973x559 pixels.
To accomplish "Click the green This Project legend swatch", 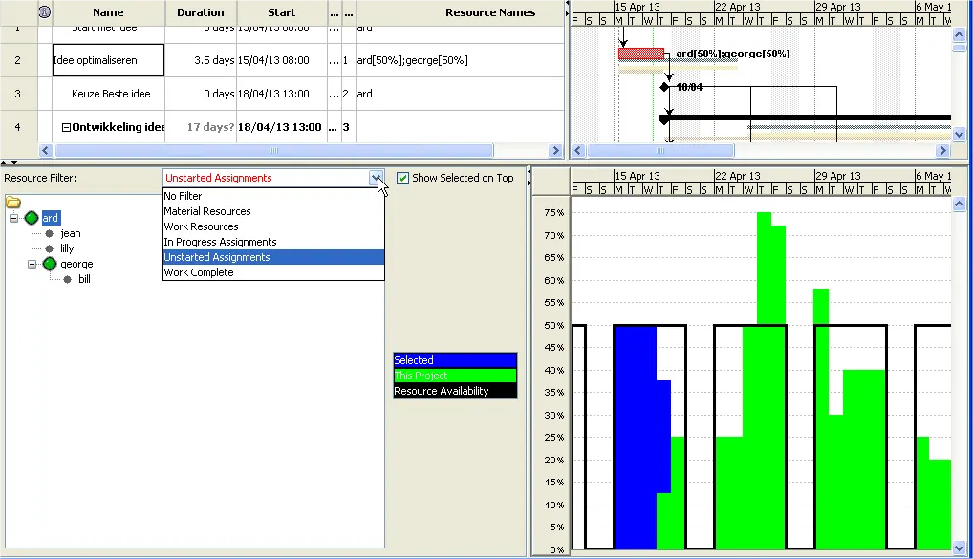I will (x=455, y=376).
